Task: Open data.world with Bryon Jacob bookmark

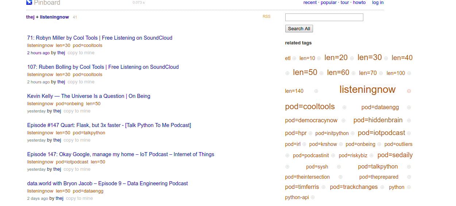Action: [x=108, y=183]
